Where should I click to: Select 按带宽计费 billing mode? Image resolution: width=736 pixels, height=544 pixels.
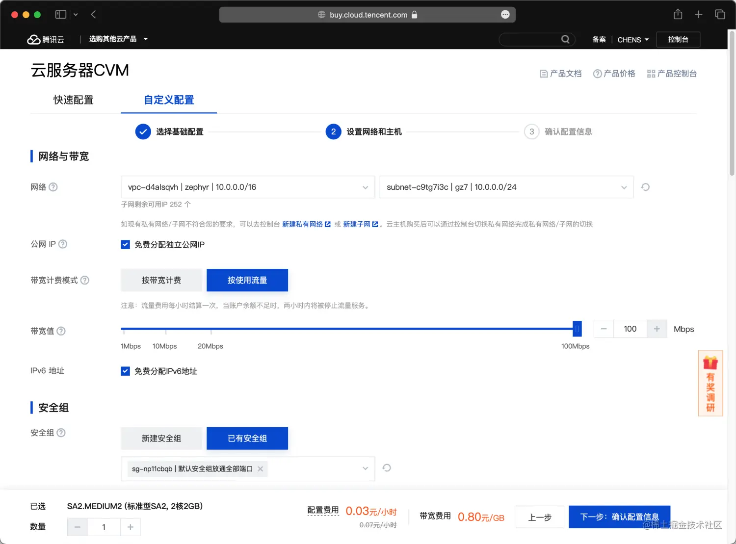coord(161,280)
